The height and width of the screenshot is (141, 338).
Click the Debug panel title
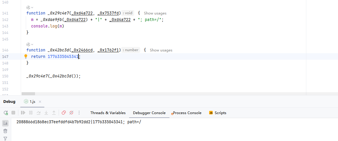pyautogui.click(x=9, y=102)
